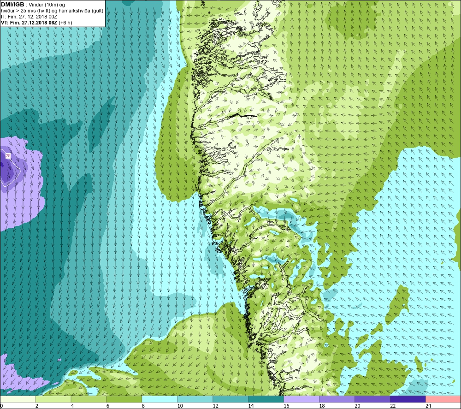
Task: Click the 'hviður > 25 m/s' legend description line
Action: [52, 11]
